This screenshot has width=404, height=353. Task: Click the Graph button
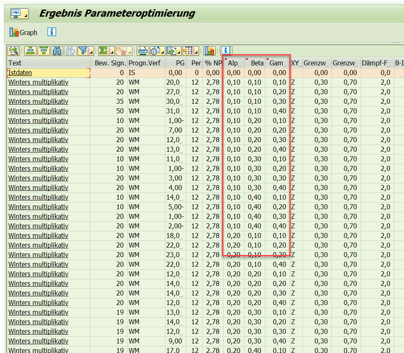point(24,32)
